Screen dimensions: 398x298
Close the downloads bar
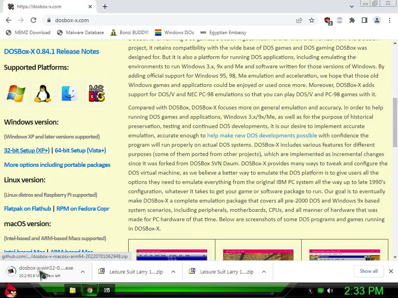pos(391,271)
